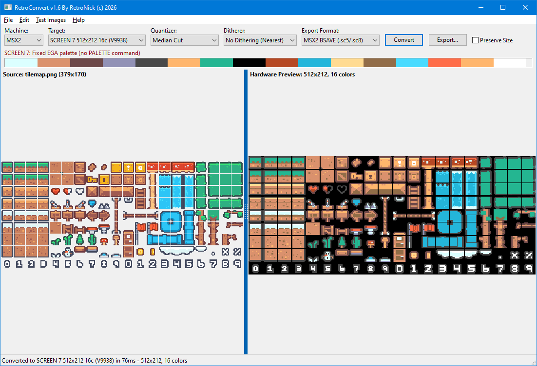The width and height of the screenshot is (537, 366).
Task: Click the vertical blue splitter between previews
Action: point(246,212)
